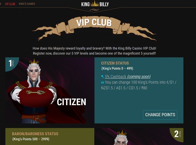This screenshot has height=145, width=196.
Task: Open the 5% Cashback coming soon link
Action: pos(128,76)
